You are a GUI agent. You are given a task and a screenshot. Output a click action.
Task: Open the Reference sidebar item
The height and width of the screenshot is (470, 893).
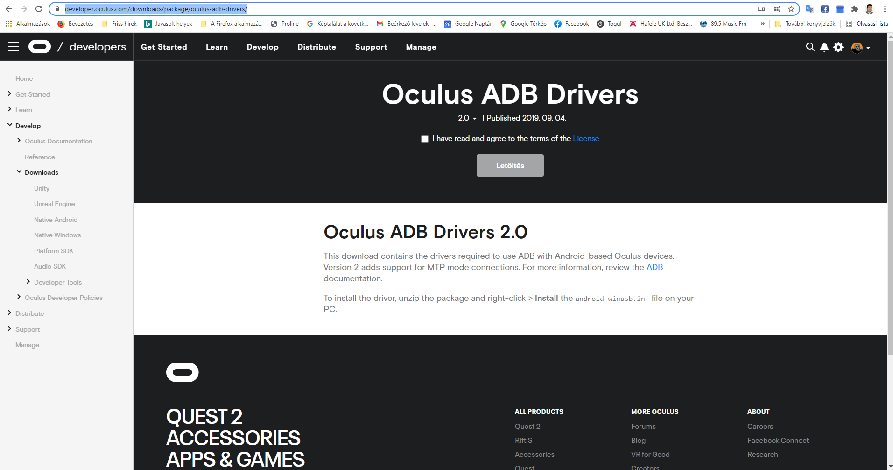[x=40, y=157]
